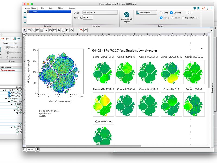Screen dimensions: 217x163
Task: Add a new layout with plus icon
Action: tap(25, 13)
